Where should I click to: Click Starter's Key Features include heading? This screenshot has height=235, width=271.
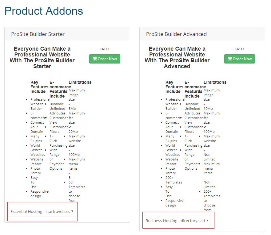click(39, 87)
